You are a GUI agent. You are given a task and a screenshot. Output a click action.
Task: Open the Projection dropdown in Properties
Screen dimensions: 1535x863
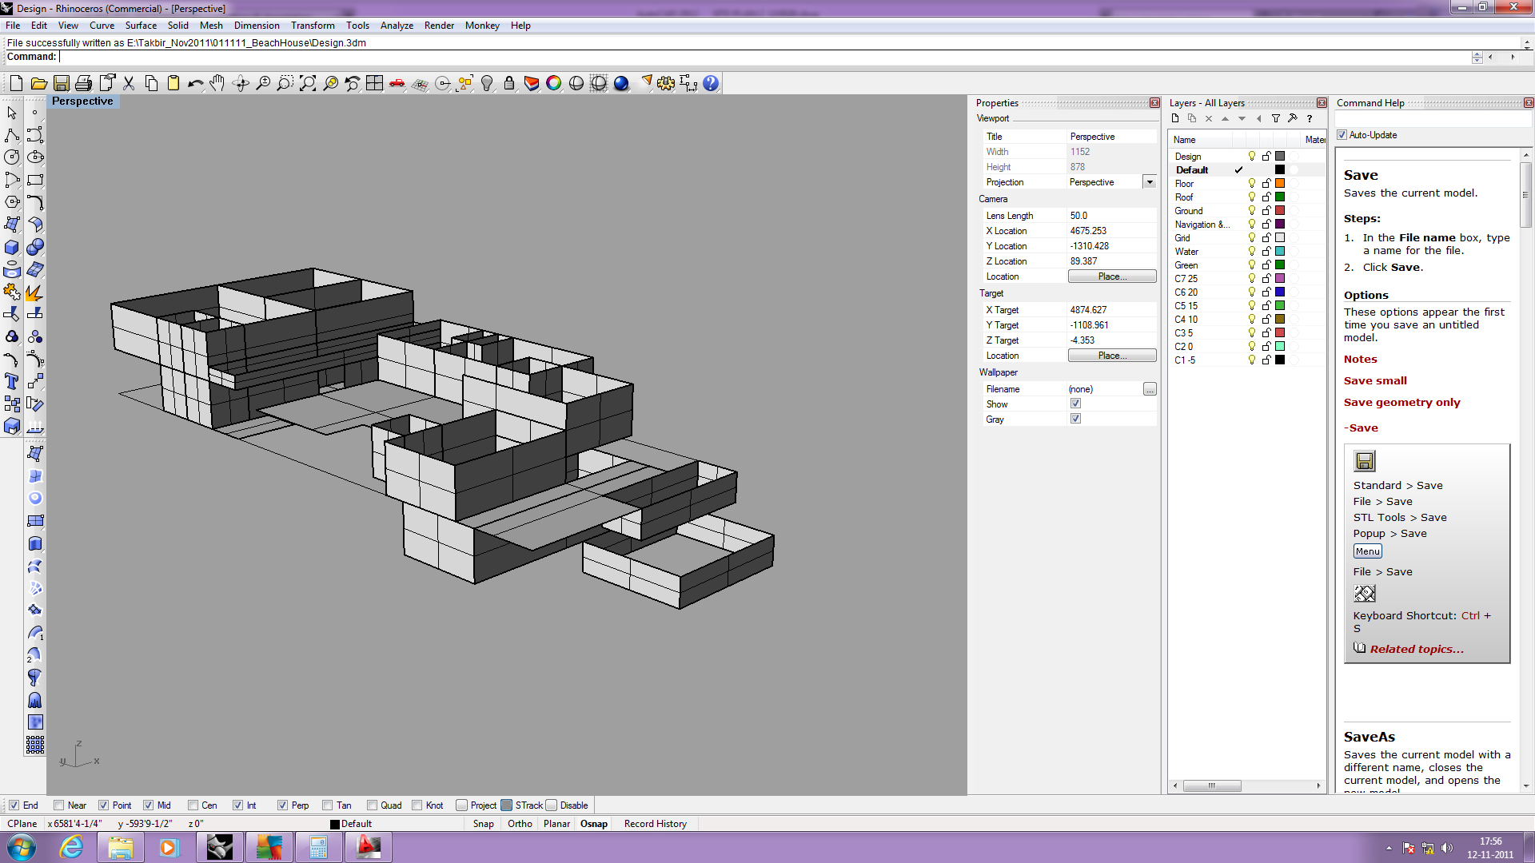[x=1150, y=181]
